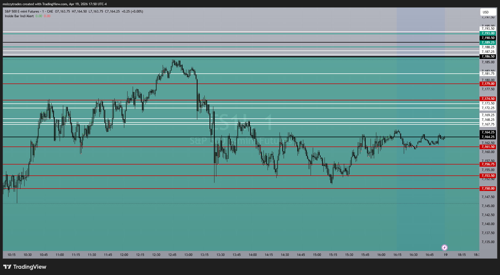Click the 16:00 time axis label
This screenshot has width=500, height=275.
(x=381, y=255)
